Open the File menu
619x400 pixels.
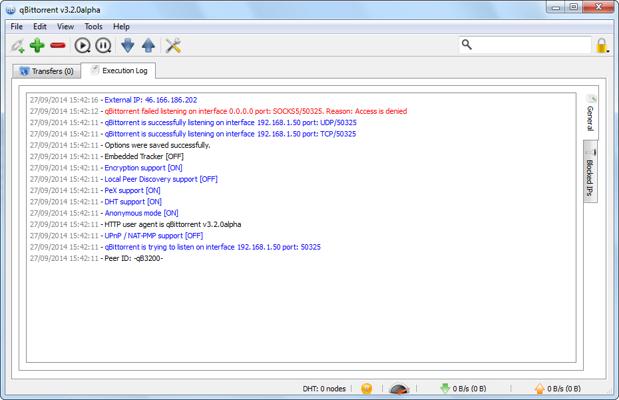(17, 27)
